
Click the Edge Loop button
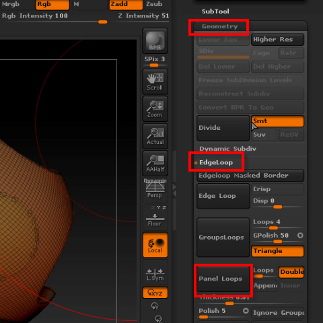tap(223, 196)
